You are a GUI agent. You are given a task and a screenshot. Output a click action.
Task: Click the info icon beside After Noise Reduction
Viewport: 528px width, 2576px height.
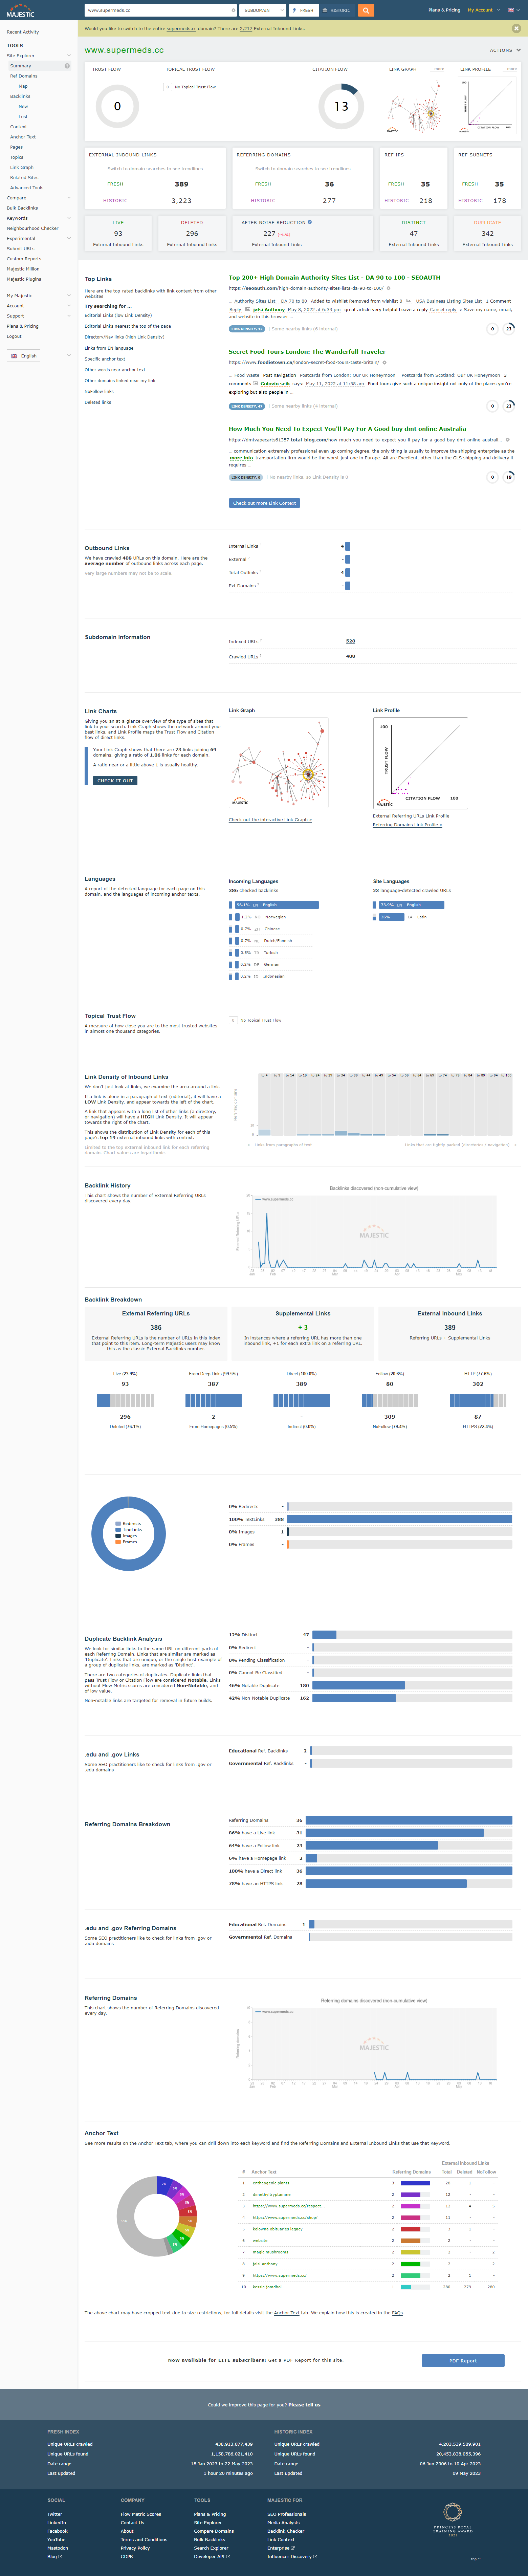click(310, 222)
